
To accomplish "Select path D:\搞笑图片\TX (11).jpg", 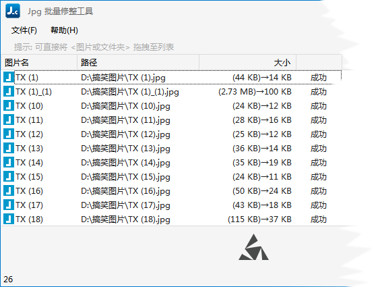I will (125, 120).
